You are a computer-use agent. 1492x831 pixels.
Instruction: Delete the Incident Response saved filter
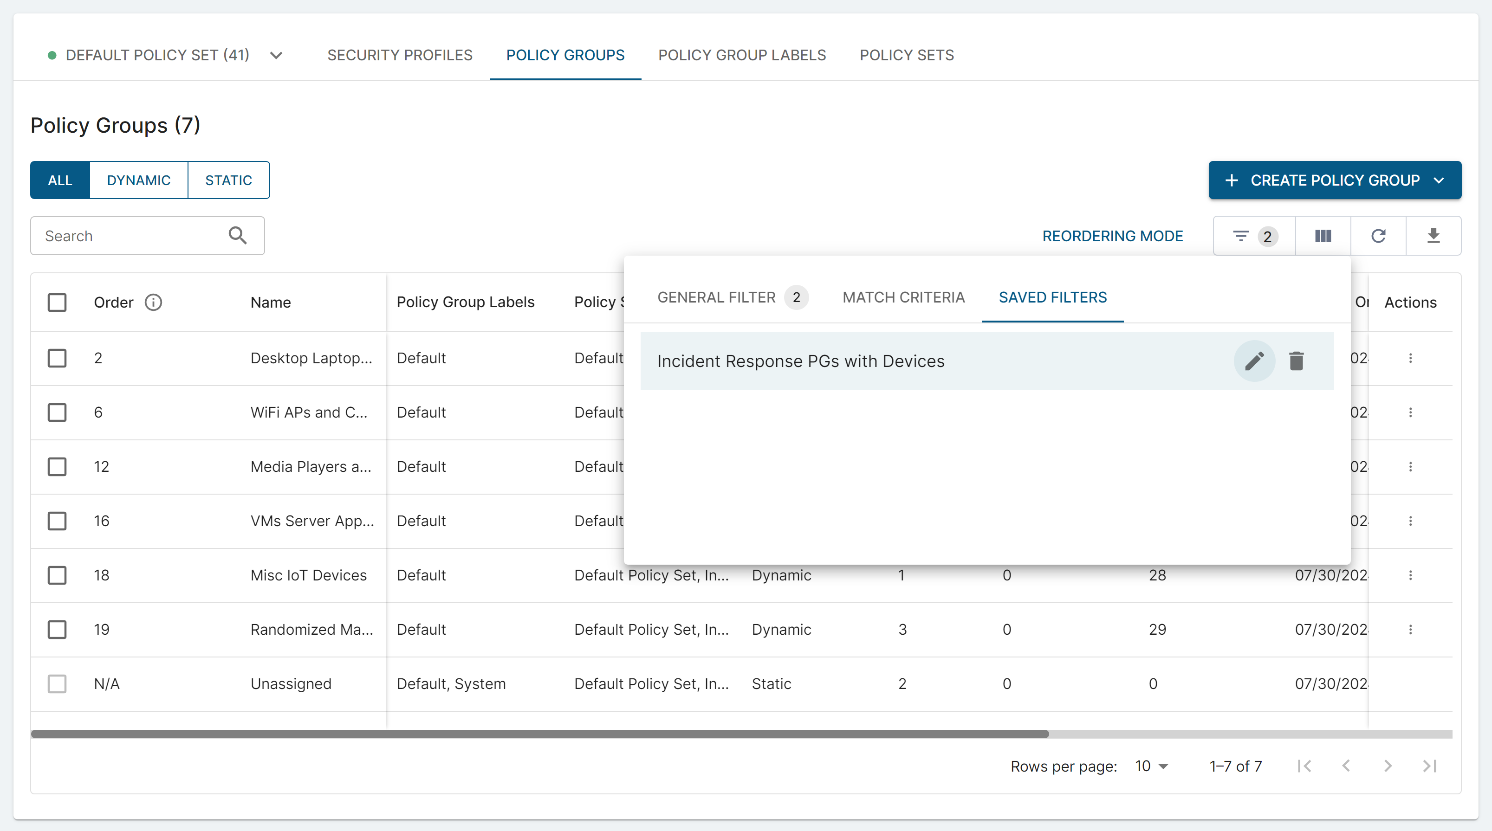click(1296, 361)
